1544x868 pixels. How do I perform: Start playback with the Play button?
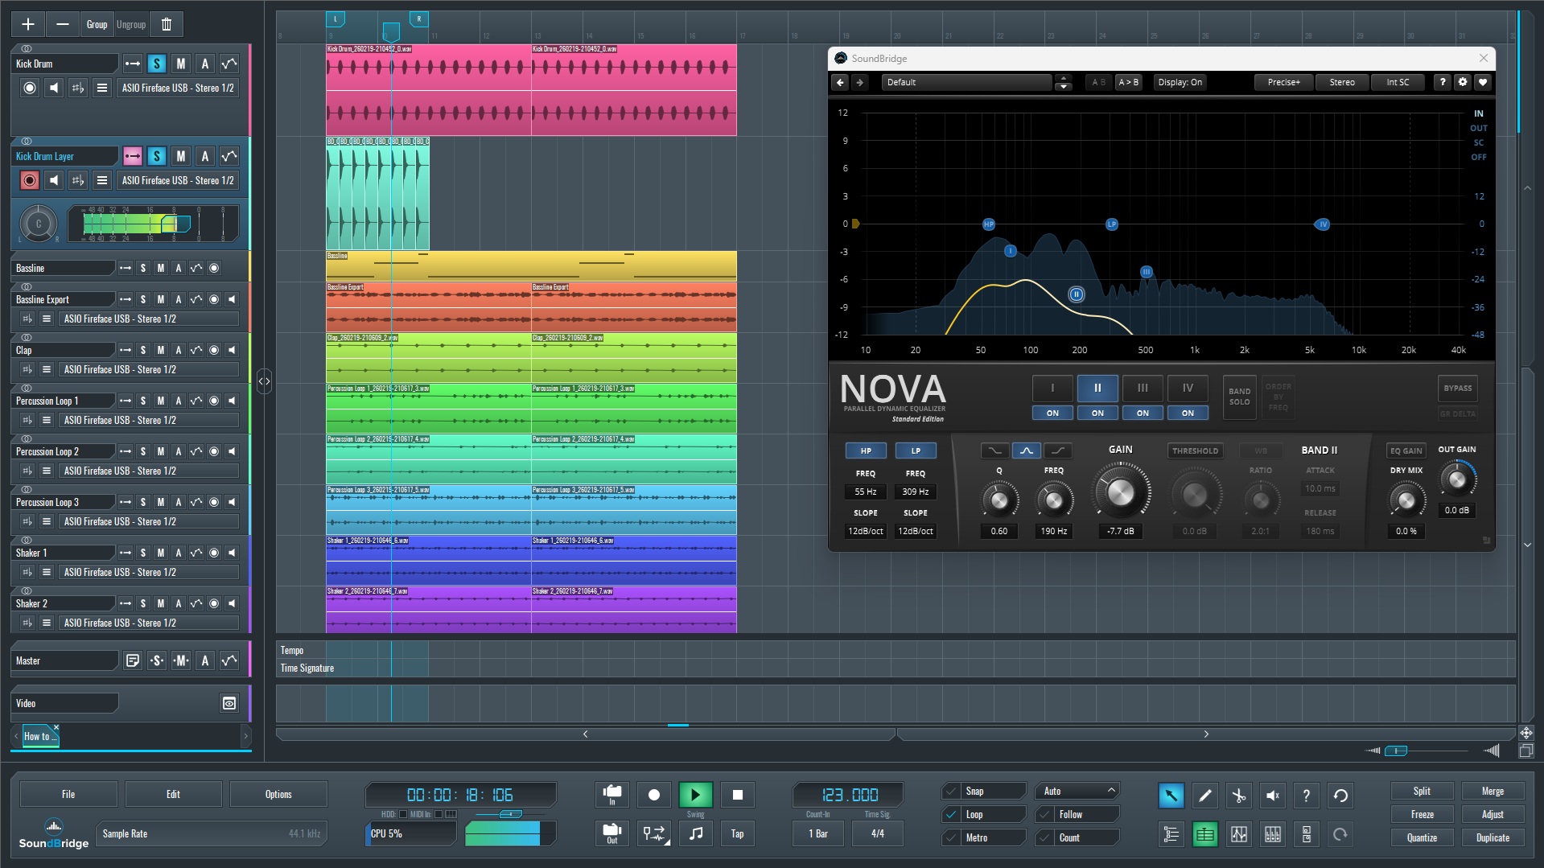[696, 795]
